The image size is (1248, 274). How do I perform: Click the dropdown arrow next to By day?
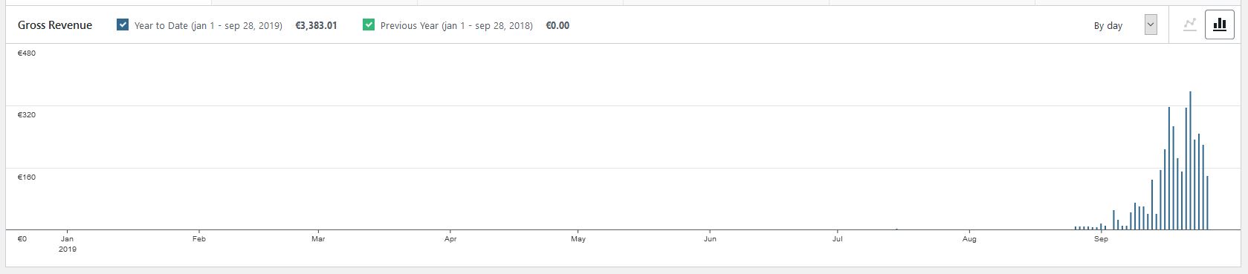click(1151, 25)
